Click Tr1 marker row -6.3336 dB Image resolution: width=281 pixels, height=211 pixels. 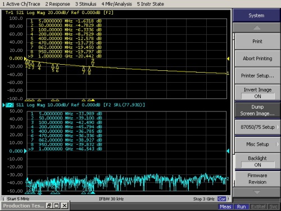pyautogui.click(x=66, y=30)
